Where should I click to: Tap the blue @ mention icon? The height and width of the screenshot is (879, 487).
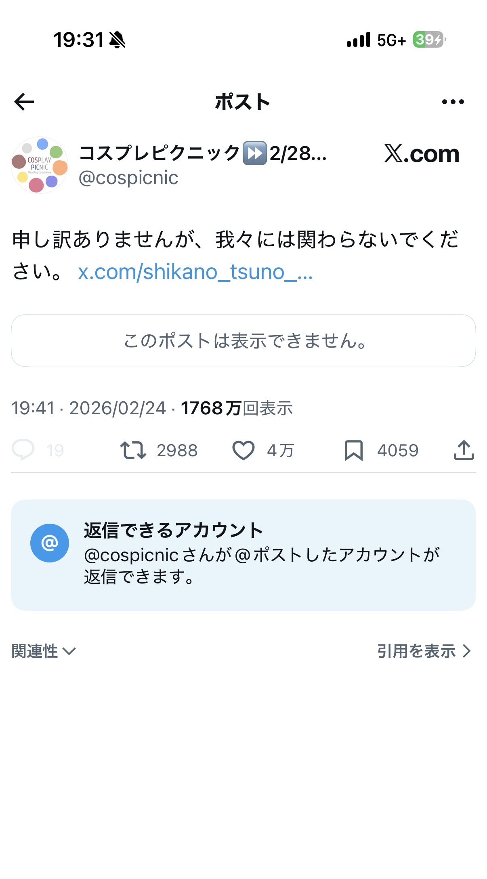(x=50, y=543)
